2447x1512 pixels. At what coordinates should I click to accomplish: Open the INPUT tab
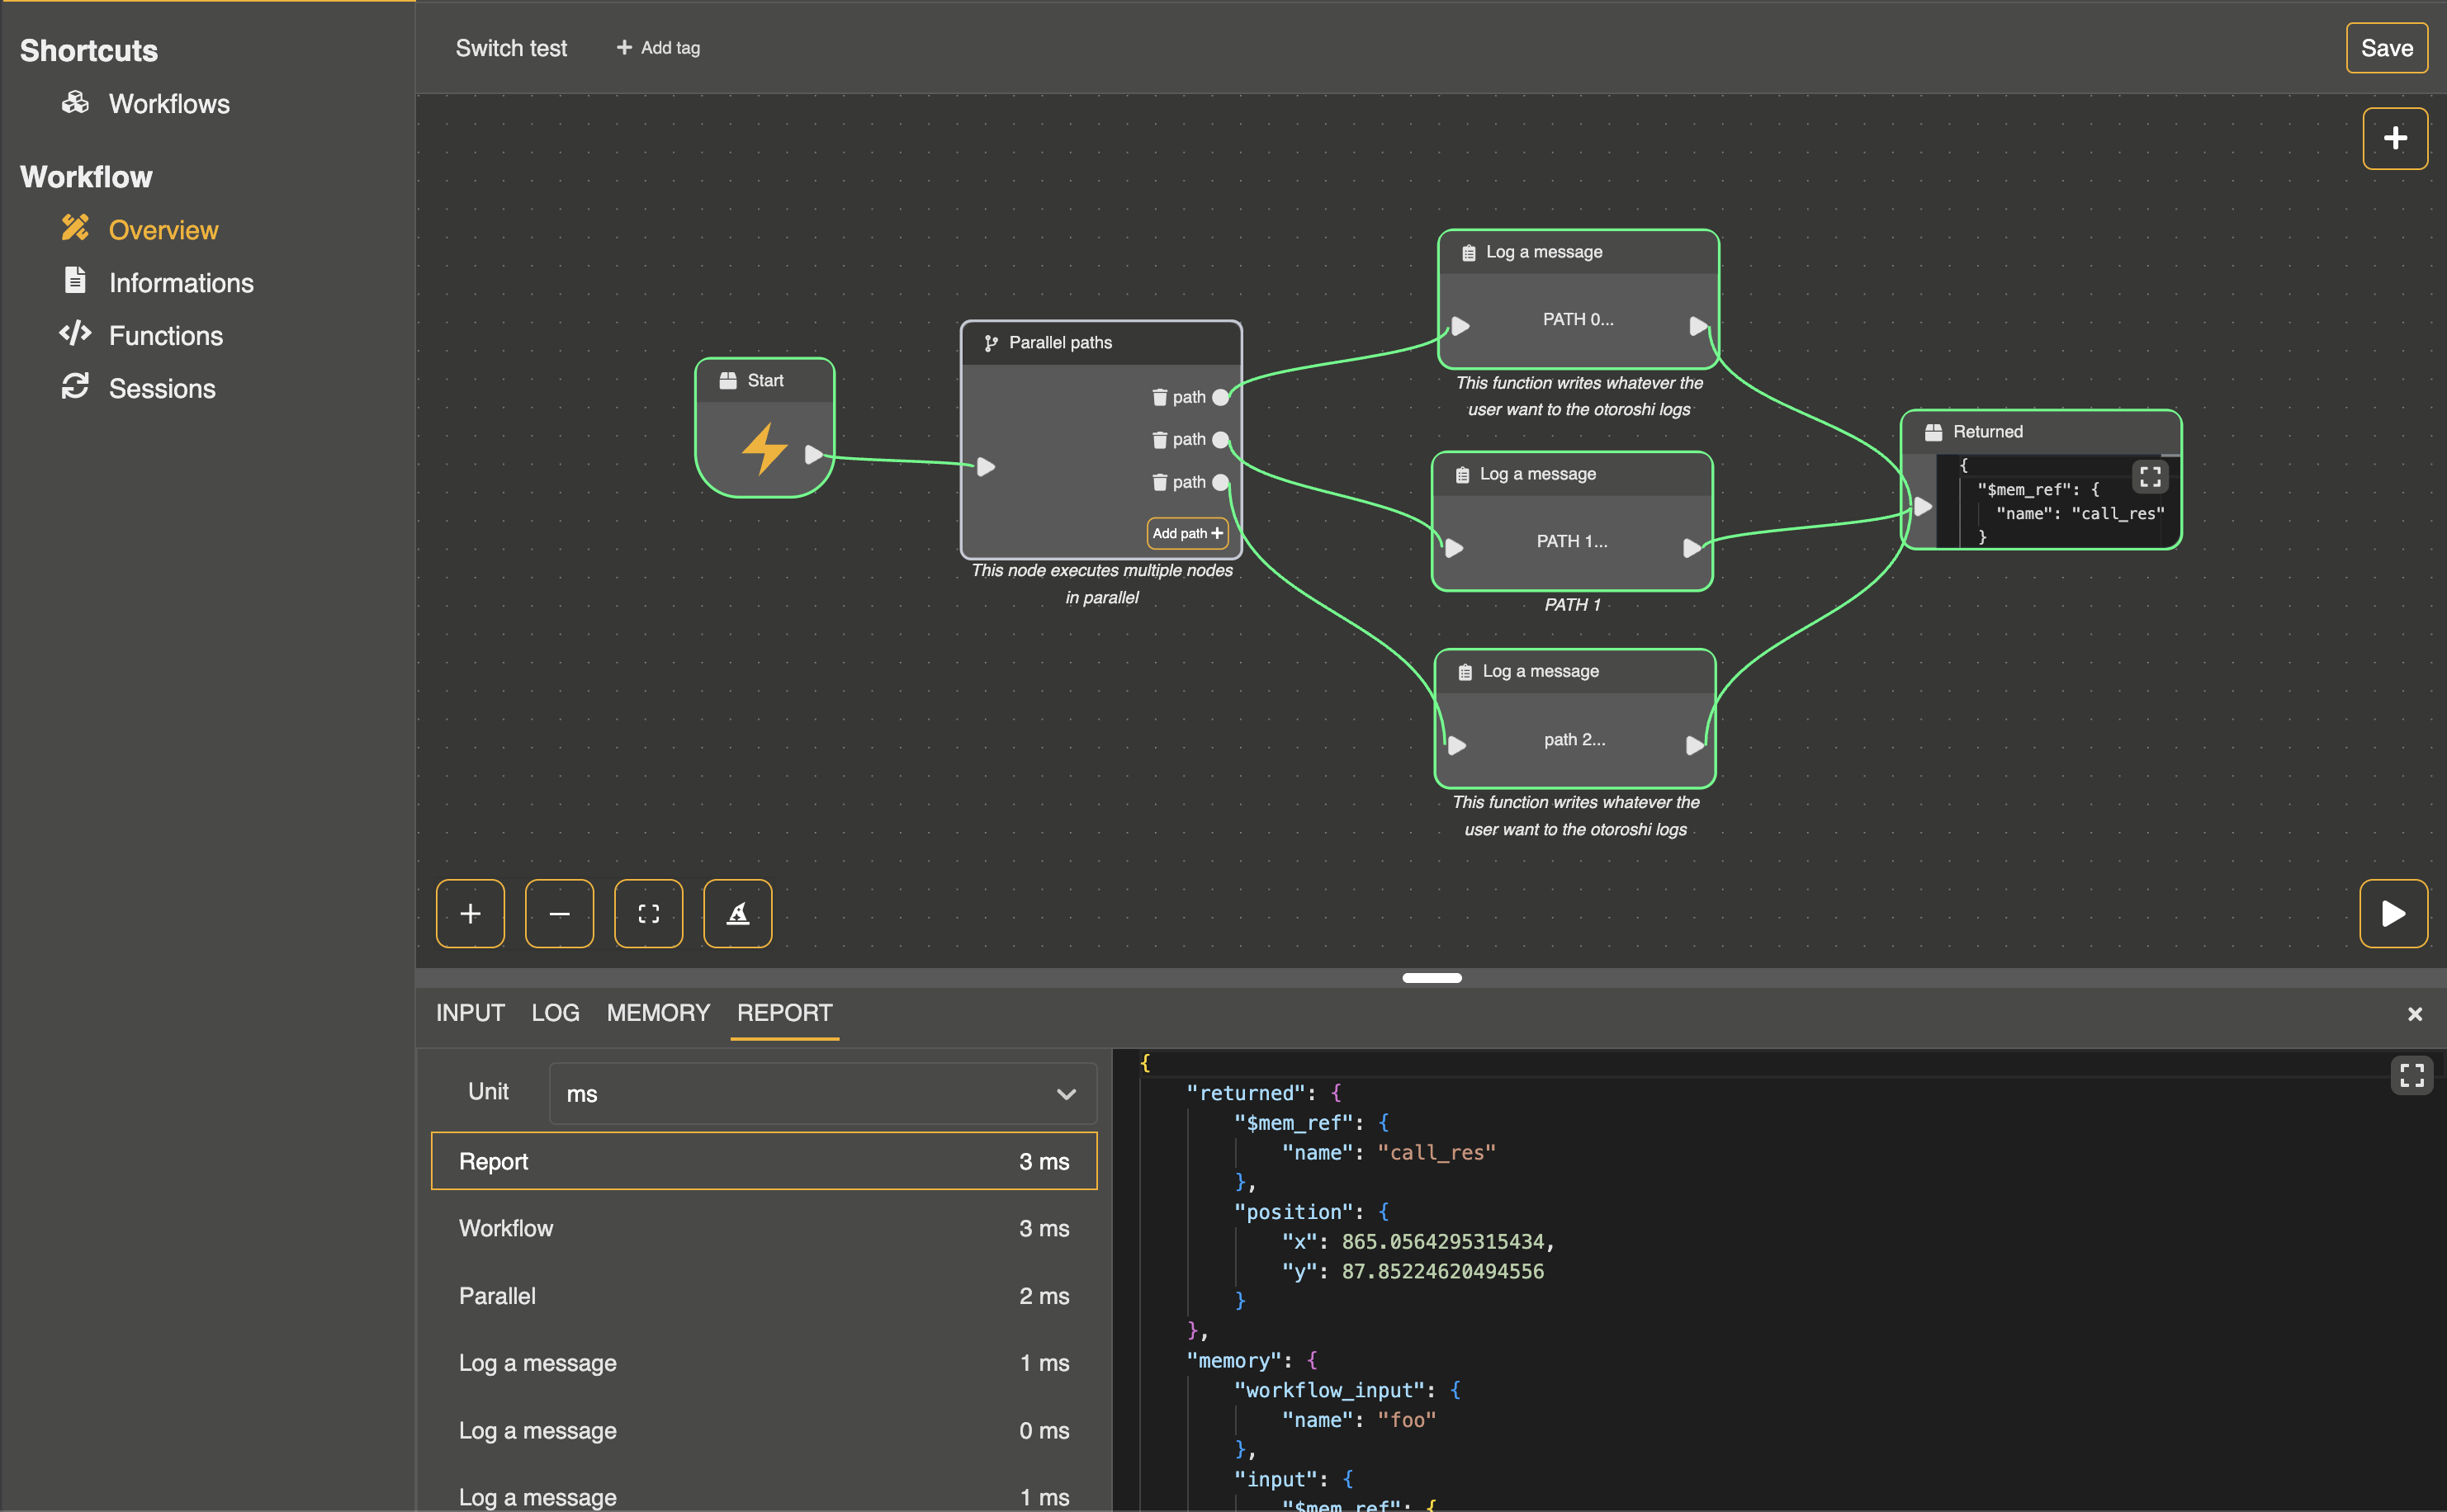click(x=470, y=1013)
